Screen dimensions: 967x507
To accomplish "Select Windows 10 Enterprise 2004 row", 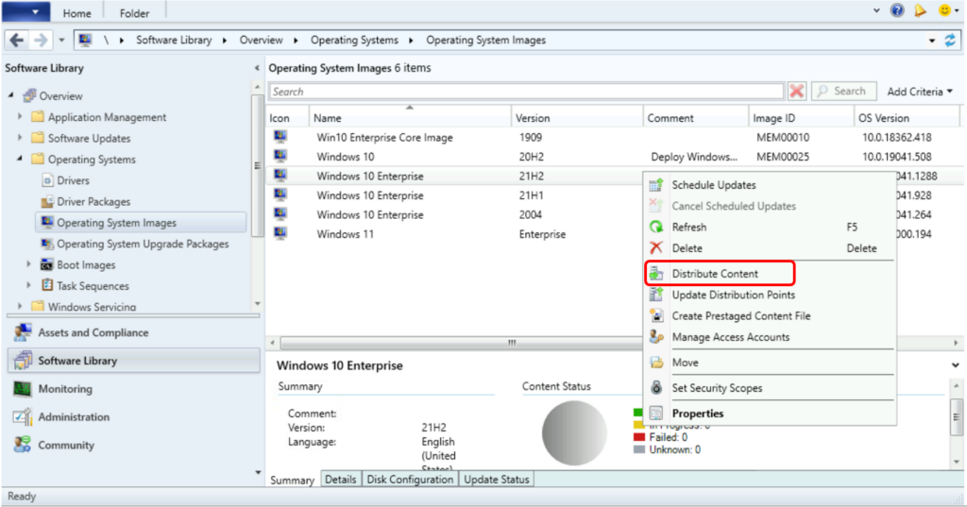I will click(x=454, y=214).
